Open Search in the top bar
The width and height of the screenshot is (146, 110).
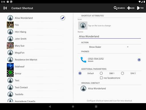point(119,8)
